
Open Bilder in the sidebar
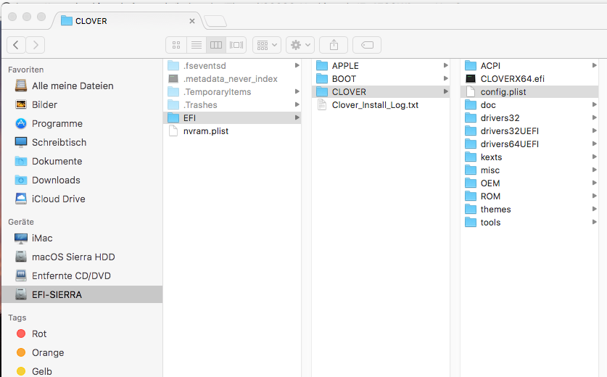[81, 104]
